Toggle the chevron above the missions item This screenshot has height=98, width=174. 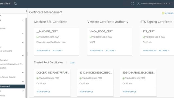(x=23, y=20)
